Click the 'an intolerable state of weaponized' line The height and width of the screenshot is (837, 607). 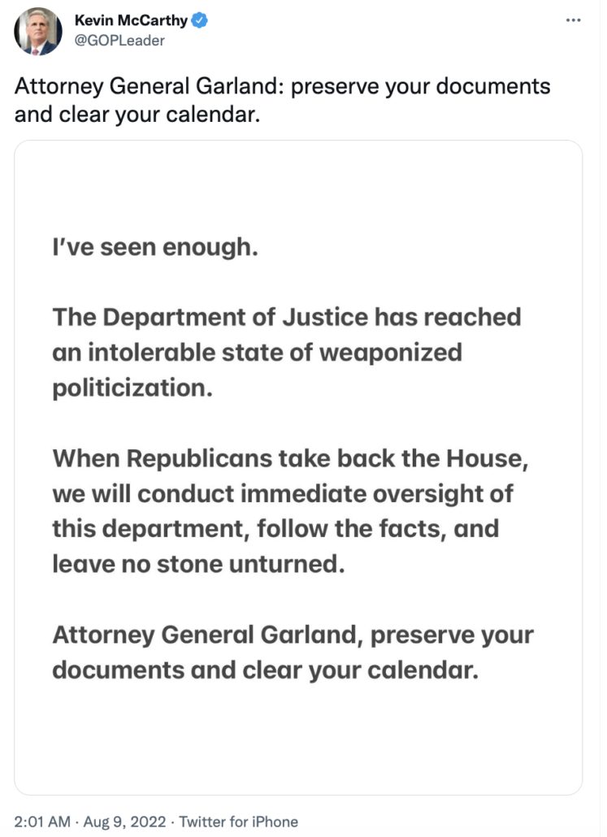click(257, 353)
